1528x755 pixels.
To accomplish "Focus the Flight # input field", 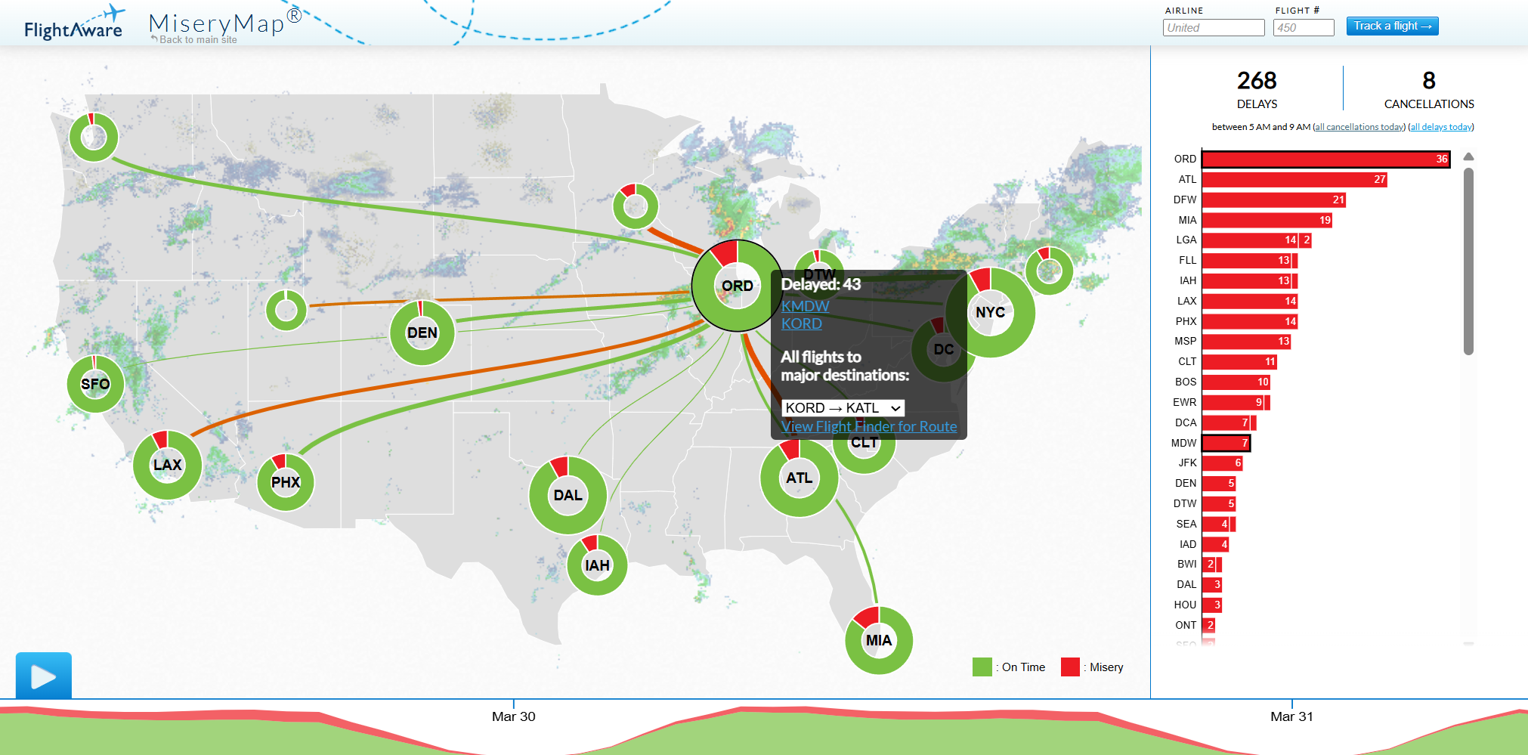I will click(x=1304, y=28).
